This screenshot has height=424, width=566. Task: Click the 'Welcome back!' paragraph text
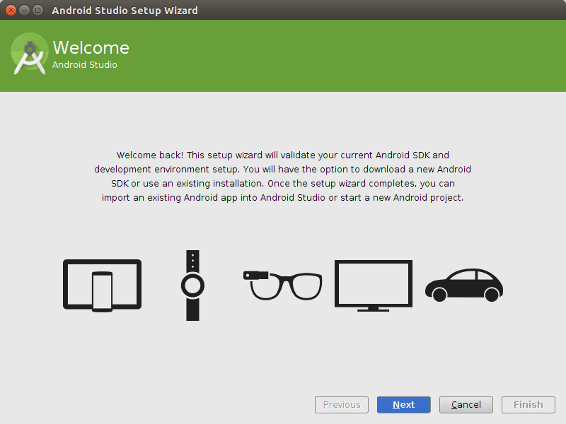(282, 176)
